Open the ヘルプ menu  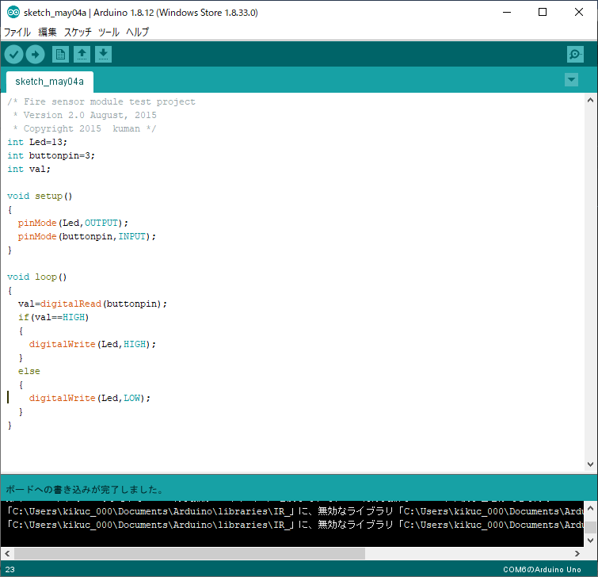[137, 32]
